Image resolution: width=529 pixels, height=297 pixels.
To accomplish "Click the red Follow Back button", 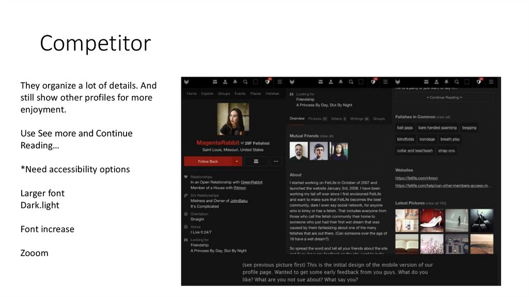I will click(208, 161).
